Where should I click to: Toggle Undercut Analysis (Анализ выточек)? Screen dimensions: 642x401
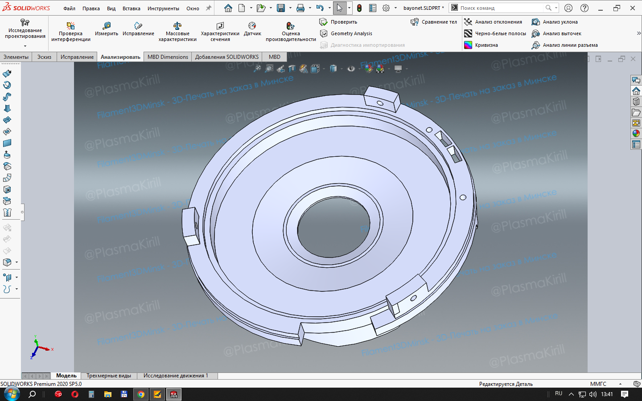[556, 33]
